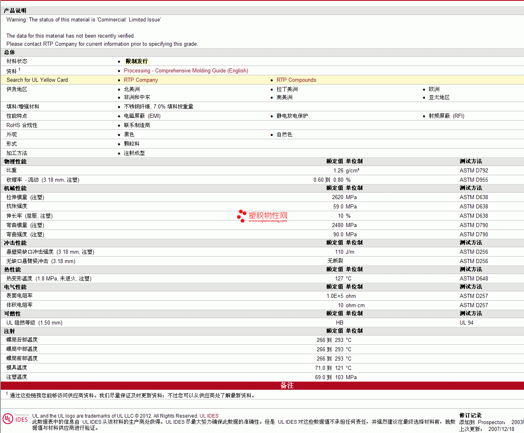
Task: Click the '机械性能' section header
Action: (15, 188)
